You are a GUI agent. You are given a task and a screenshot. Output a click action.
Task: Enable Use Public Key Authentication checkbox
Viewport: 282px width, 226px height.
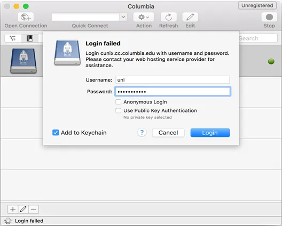(118, 110)
